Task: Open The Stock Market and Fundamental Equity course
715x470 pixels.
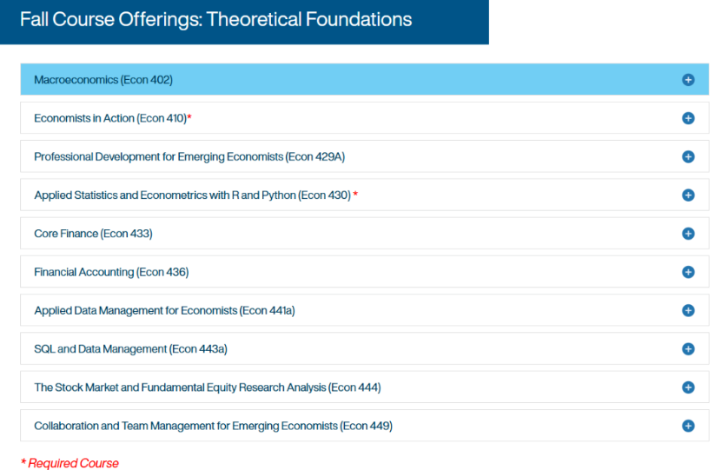Action: click(207, 387)
